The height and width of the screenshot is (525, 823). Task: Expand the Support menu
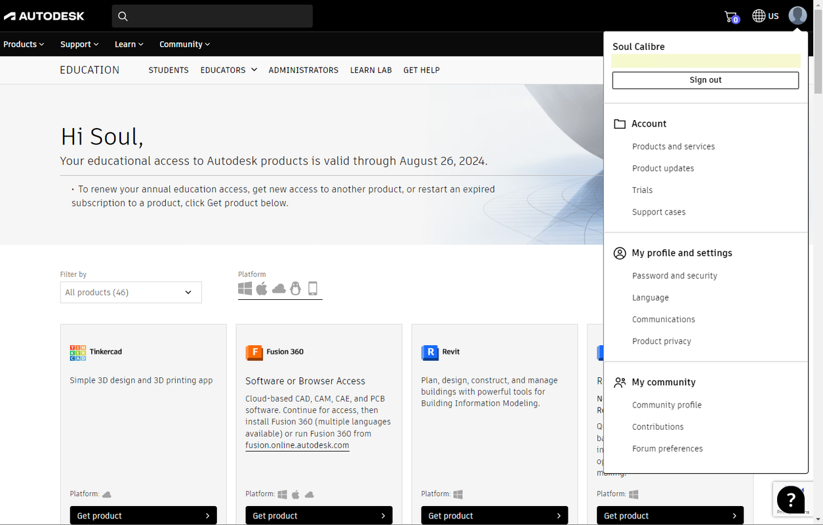pos(79,44)
